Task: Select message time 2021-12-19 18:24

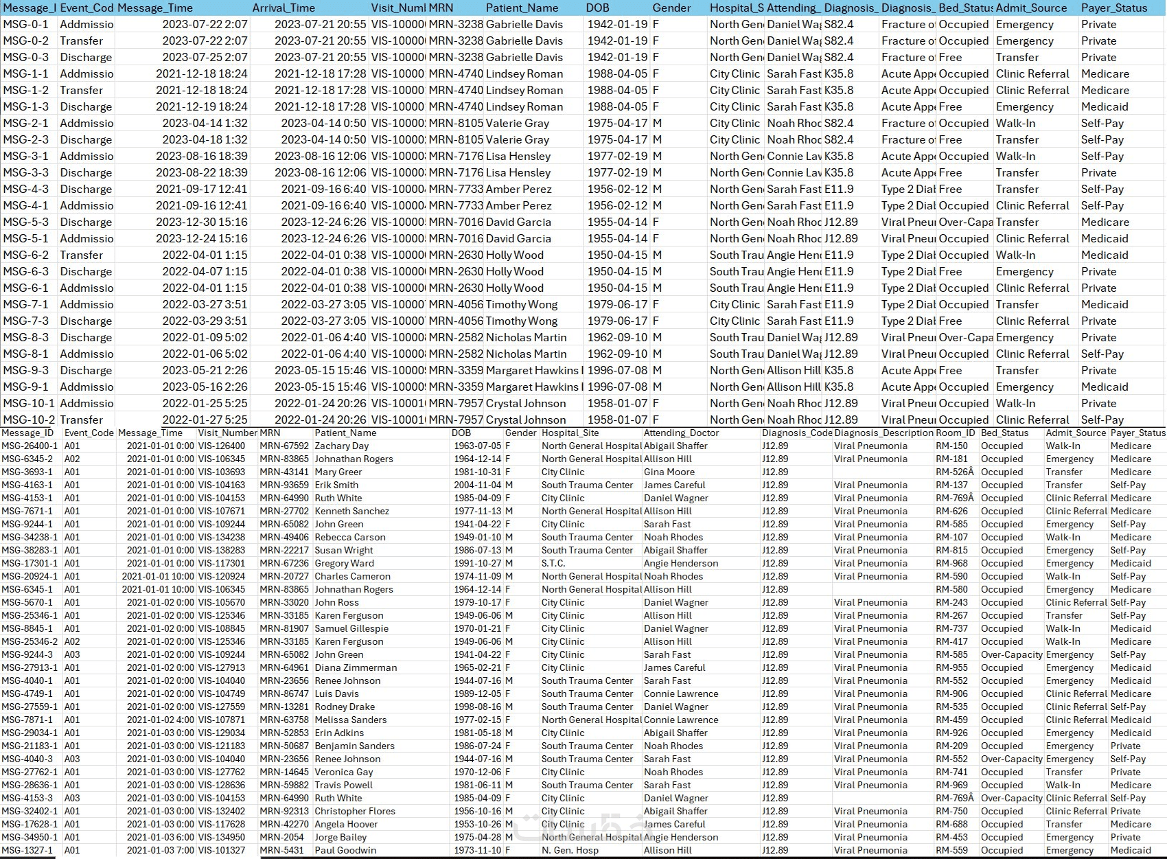Action: [201, 106]
